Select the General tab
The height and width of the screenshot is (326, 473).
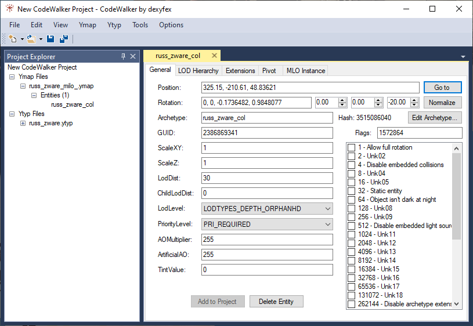click(160, 70)
